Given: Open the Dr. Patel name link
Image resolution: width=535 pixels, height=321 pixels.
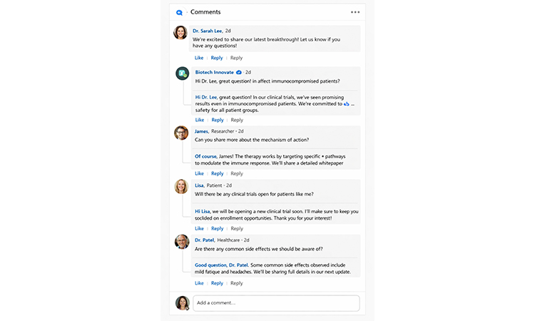Looking at the screenshot, I should 205,240.
